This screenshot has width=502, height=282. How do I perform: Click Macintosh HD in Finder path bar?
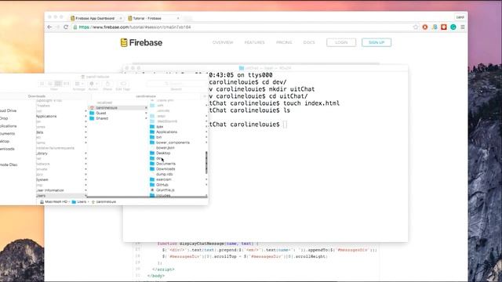tap(53, 202)
